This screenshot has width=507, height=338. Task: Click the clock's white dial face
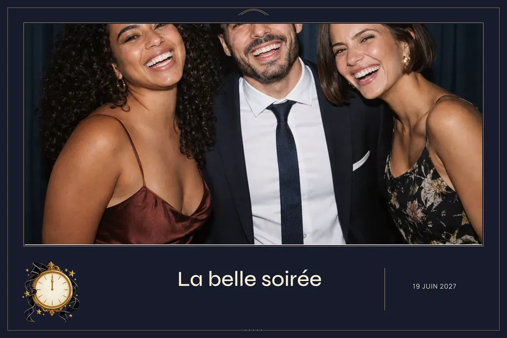point(52,289)
